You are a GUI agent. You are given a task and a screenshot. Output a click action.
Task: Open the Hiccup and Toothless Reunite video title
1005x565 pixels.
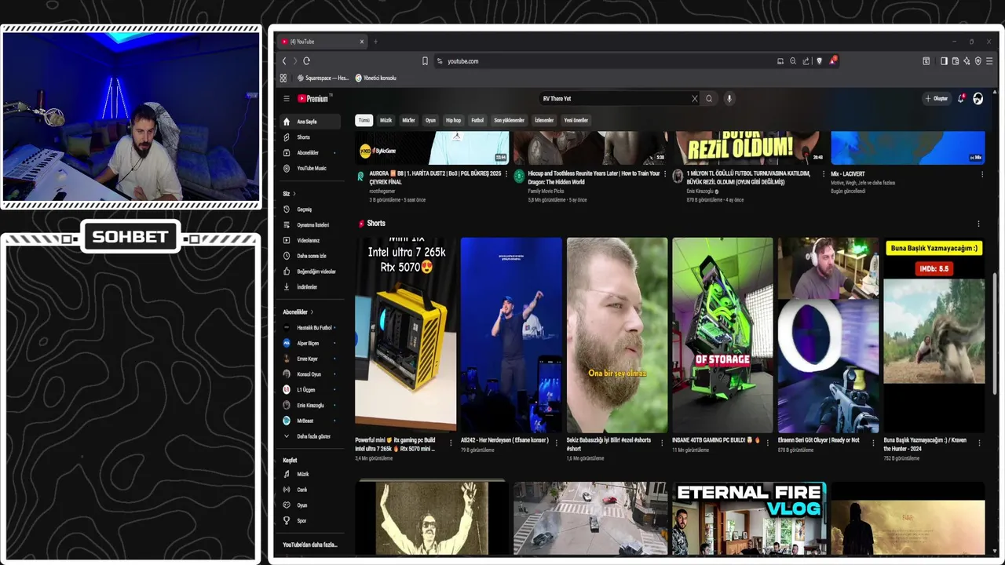click(x=594, y=177)
